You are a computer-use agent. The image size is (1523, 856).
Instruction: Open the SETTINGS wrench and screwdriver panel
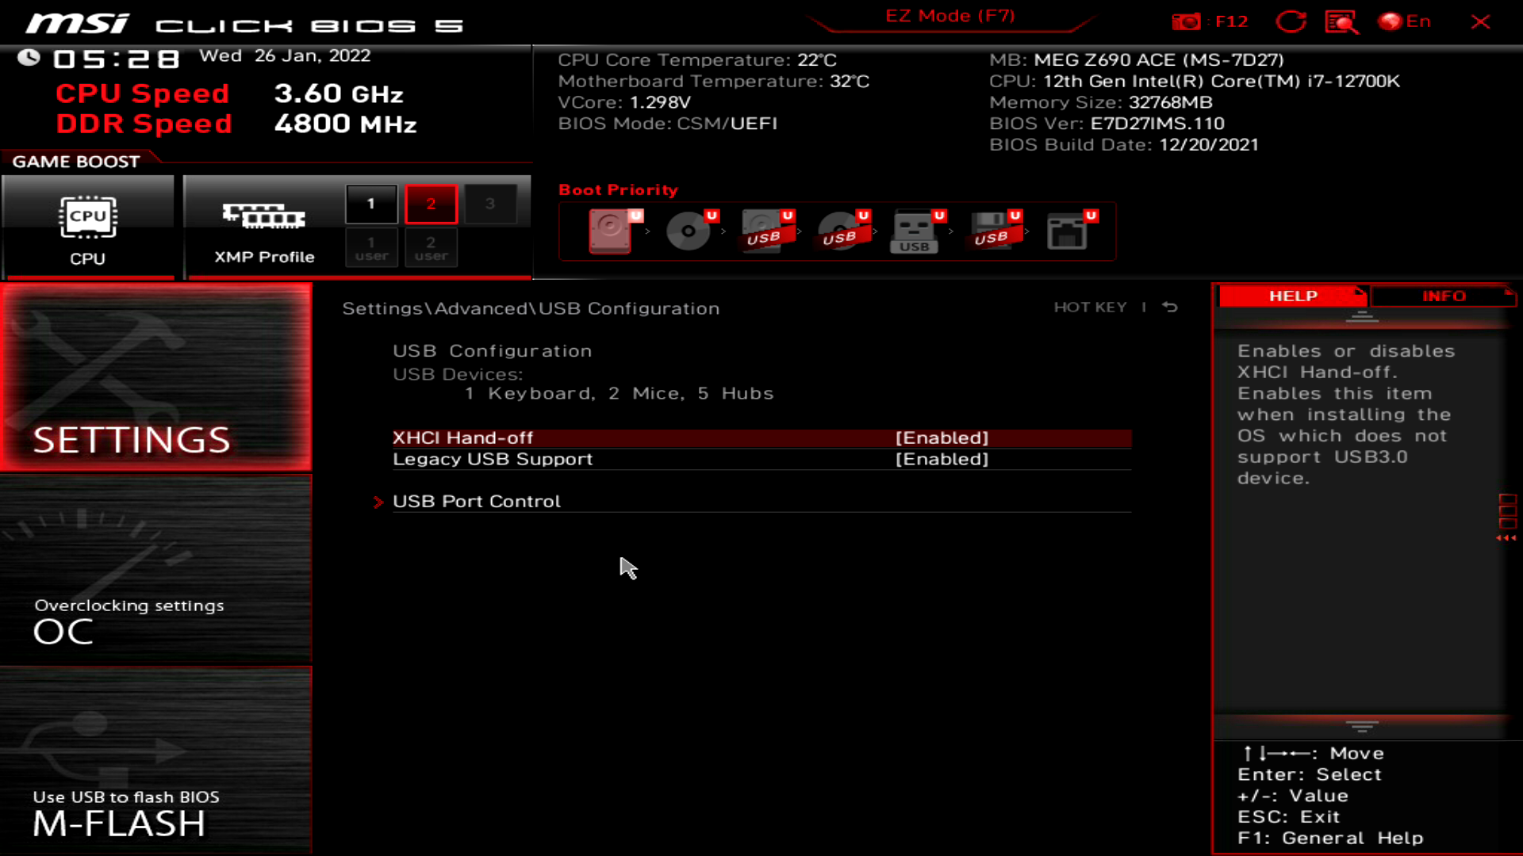click(x=155, y=380)
